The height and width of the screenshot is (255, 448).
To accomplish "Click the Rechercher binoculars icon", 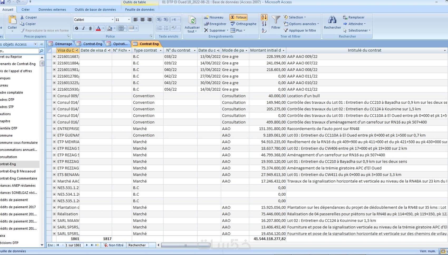I will tap(332, 20).
